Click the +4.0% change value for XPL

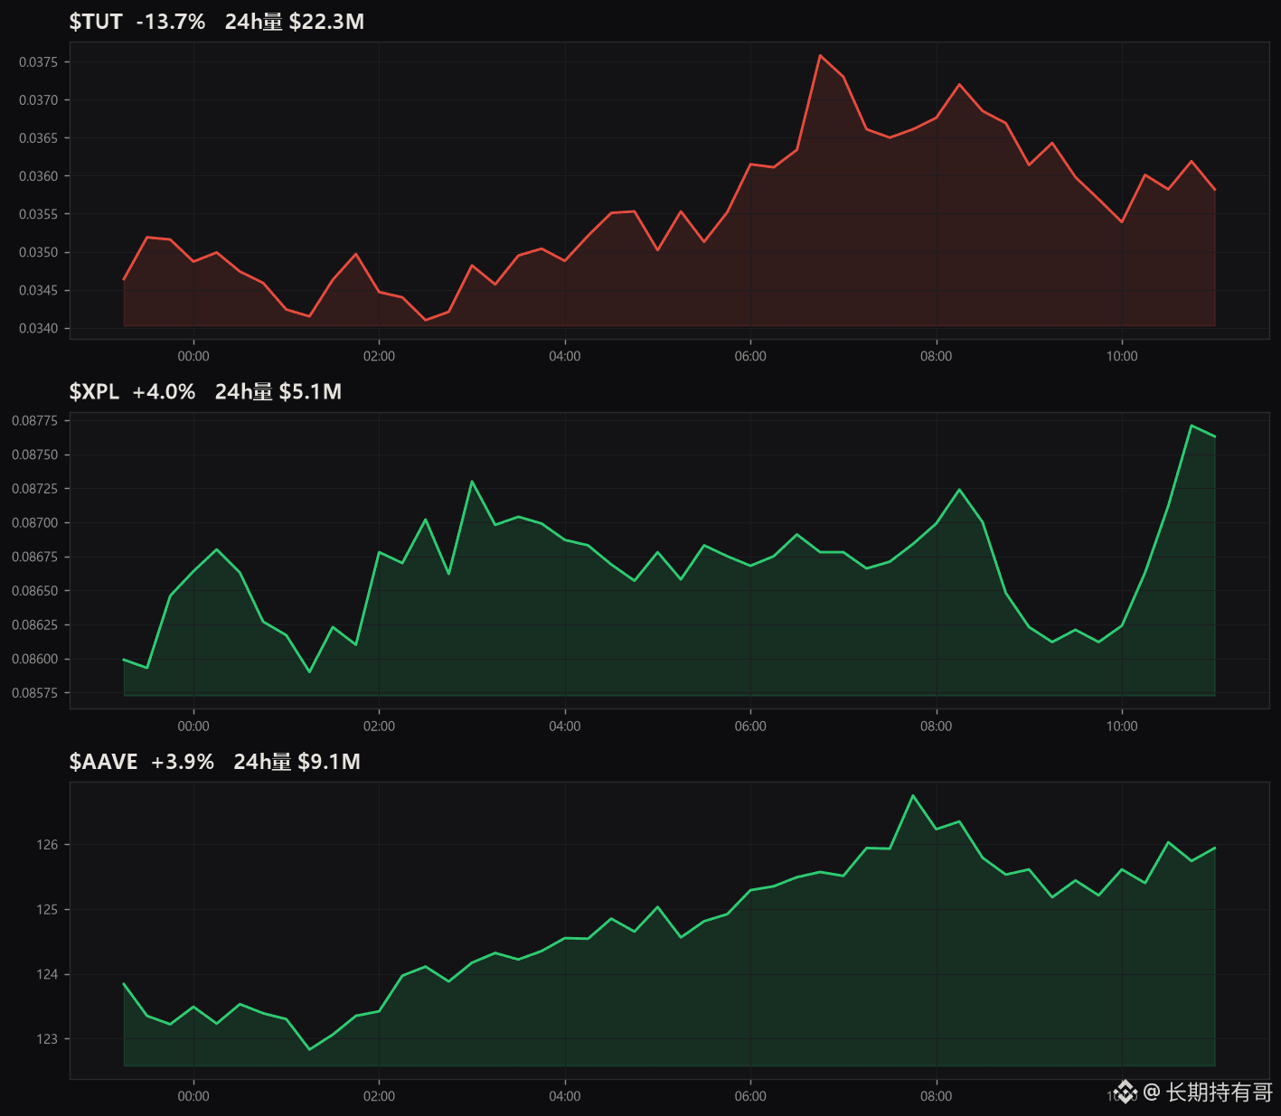(x=164, y=391)
